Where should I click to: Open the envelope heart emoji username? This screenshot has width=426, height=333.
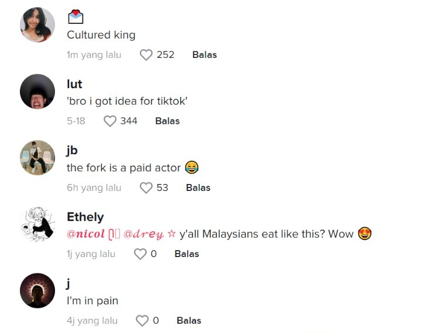click(x=75, y=17)
